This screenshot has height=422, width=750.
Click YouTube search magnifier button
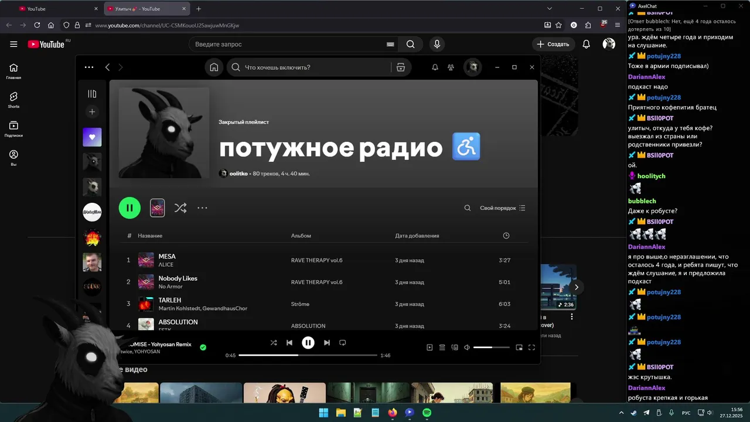click(x=410, y=45)
